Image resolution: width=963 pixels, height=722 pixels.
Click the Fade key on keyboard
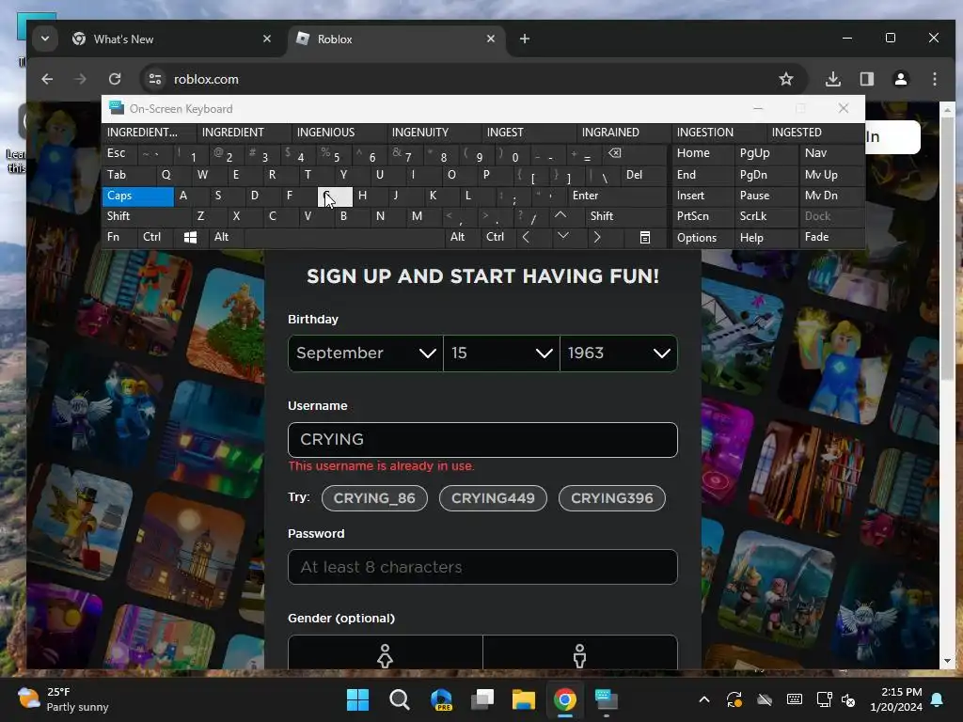[x=831, y=237]
